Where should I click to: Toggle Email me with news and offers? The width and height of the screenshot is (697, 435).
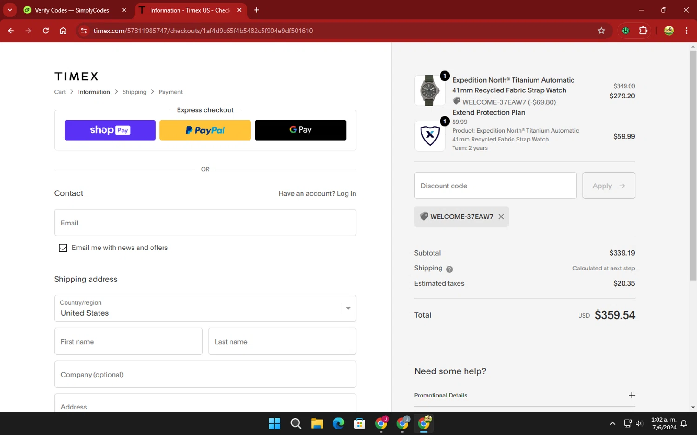coord(63,248)
